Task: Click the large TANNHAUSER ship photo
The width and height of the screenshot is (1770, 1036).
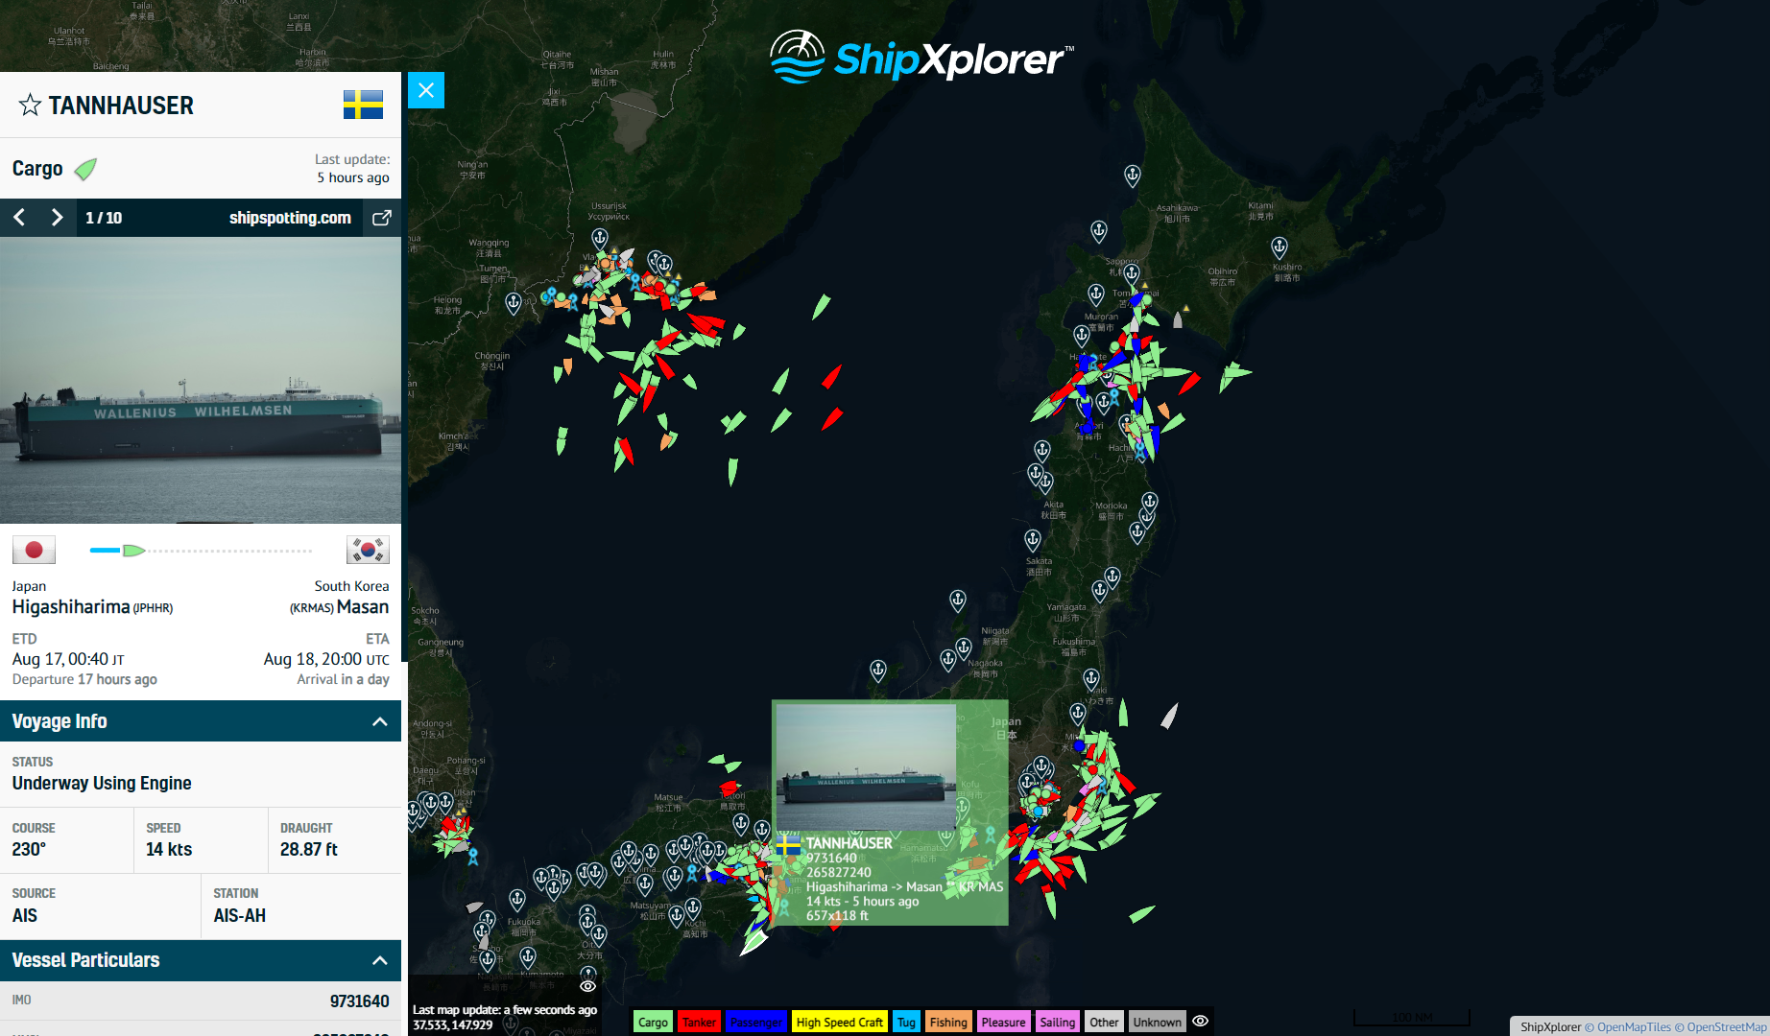Action: (x=201, y=380)
